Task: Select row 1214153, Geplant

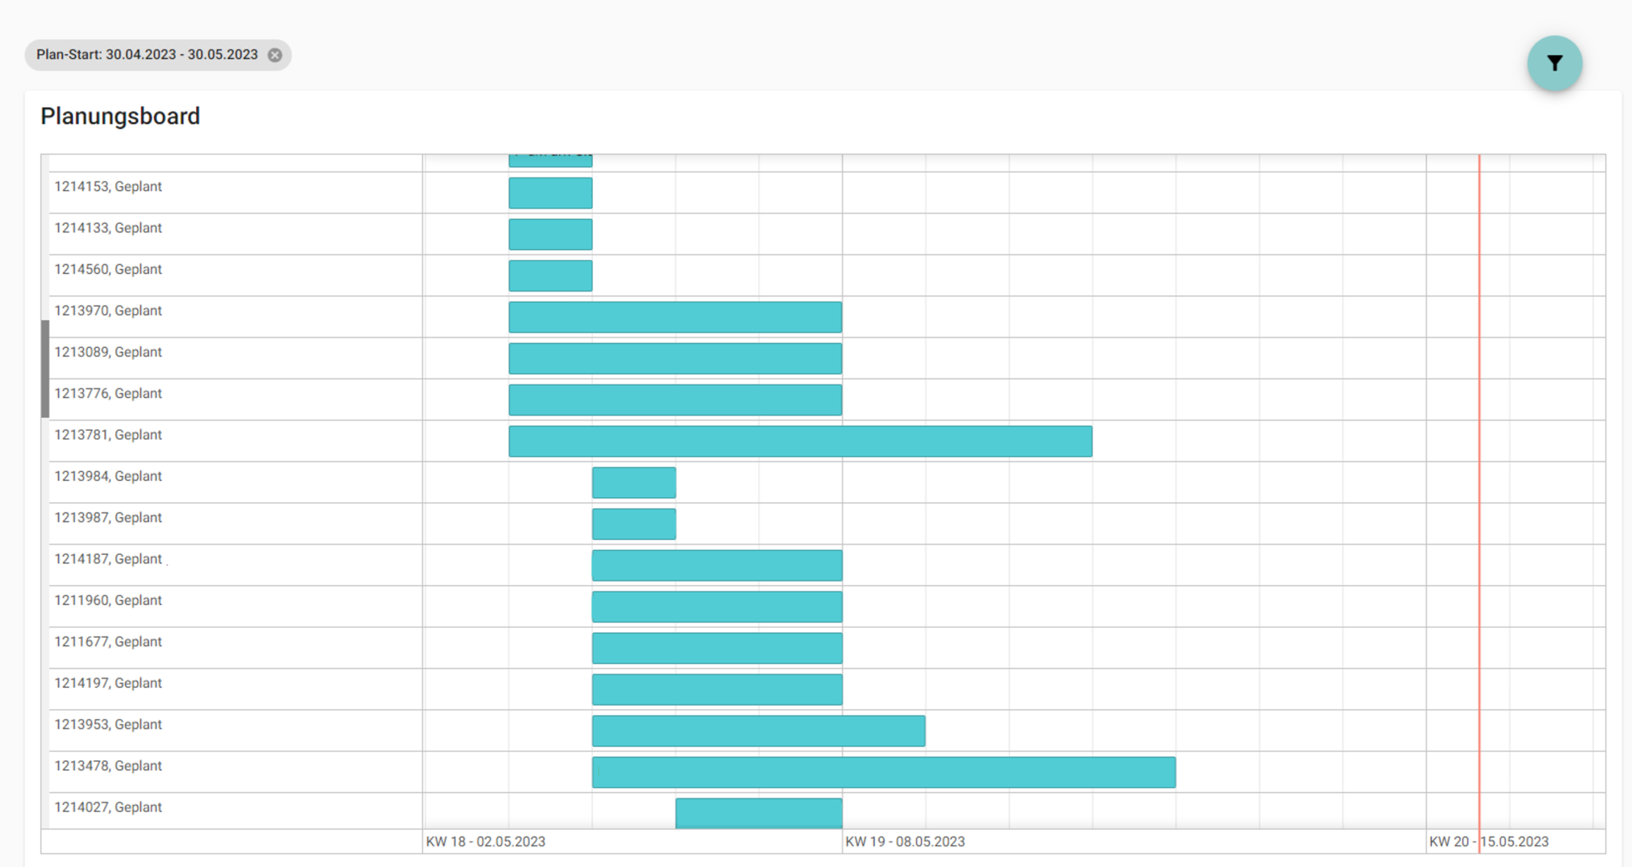Action: [108, 187]
